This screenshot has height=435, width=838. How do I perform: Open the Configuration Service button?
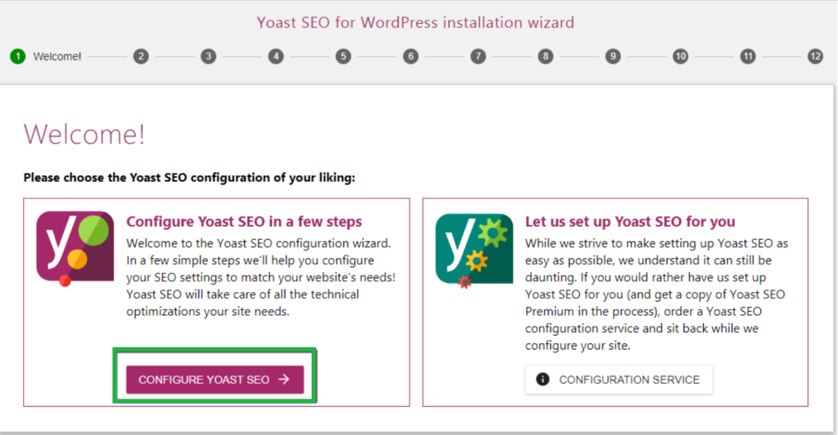point(618,380)
